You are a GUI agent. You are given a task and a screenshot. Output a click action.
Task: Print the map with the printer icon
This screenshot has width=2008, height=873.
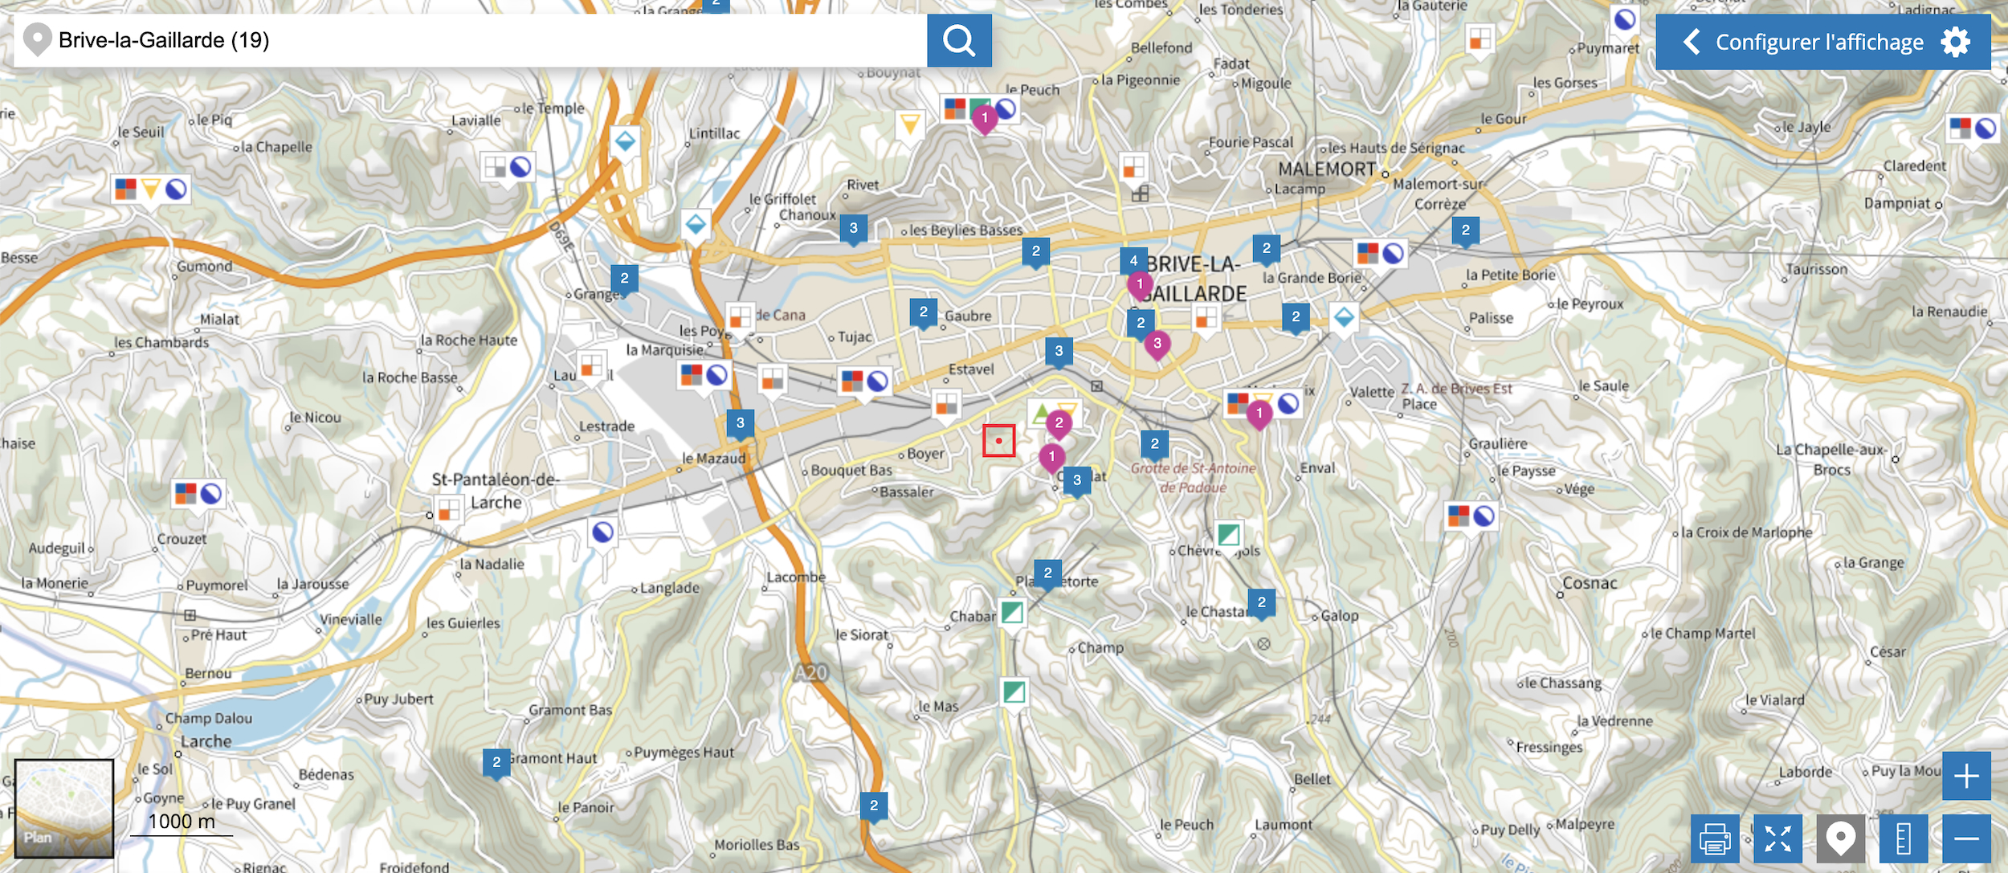1715,839
